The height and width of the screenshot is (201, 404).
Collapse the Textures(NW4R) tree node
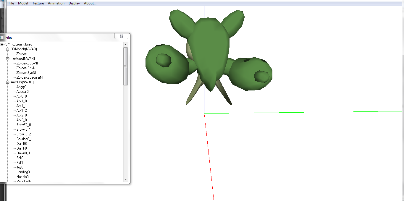8,59
